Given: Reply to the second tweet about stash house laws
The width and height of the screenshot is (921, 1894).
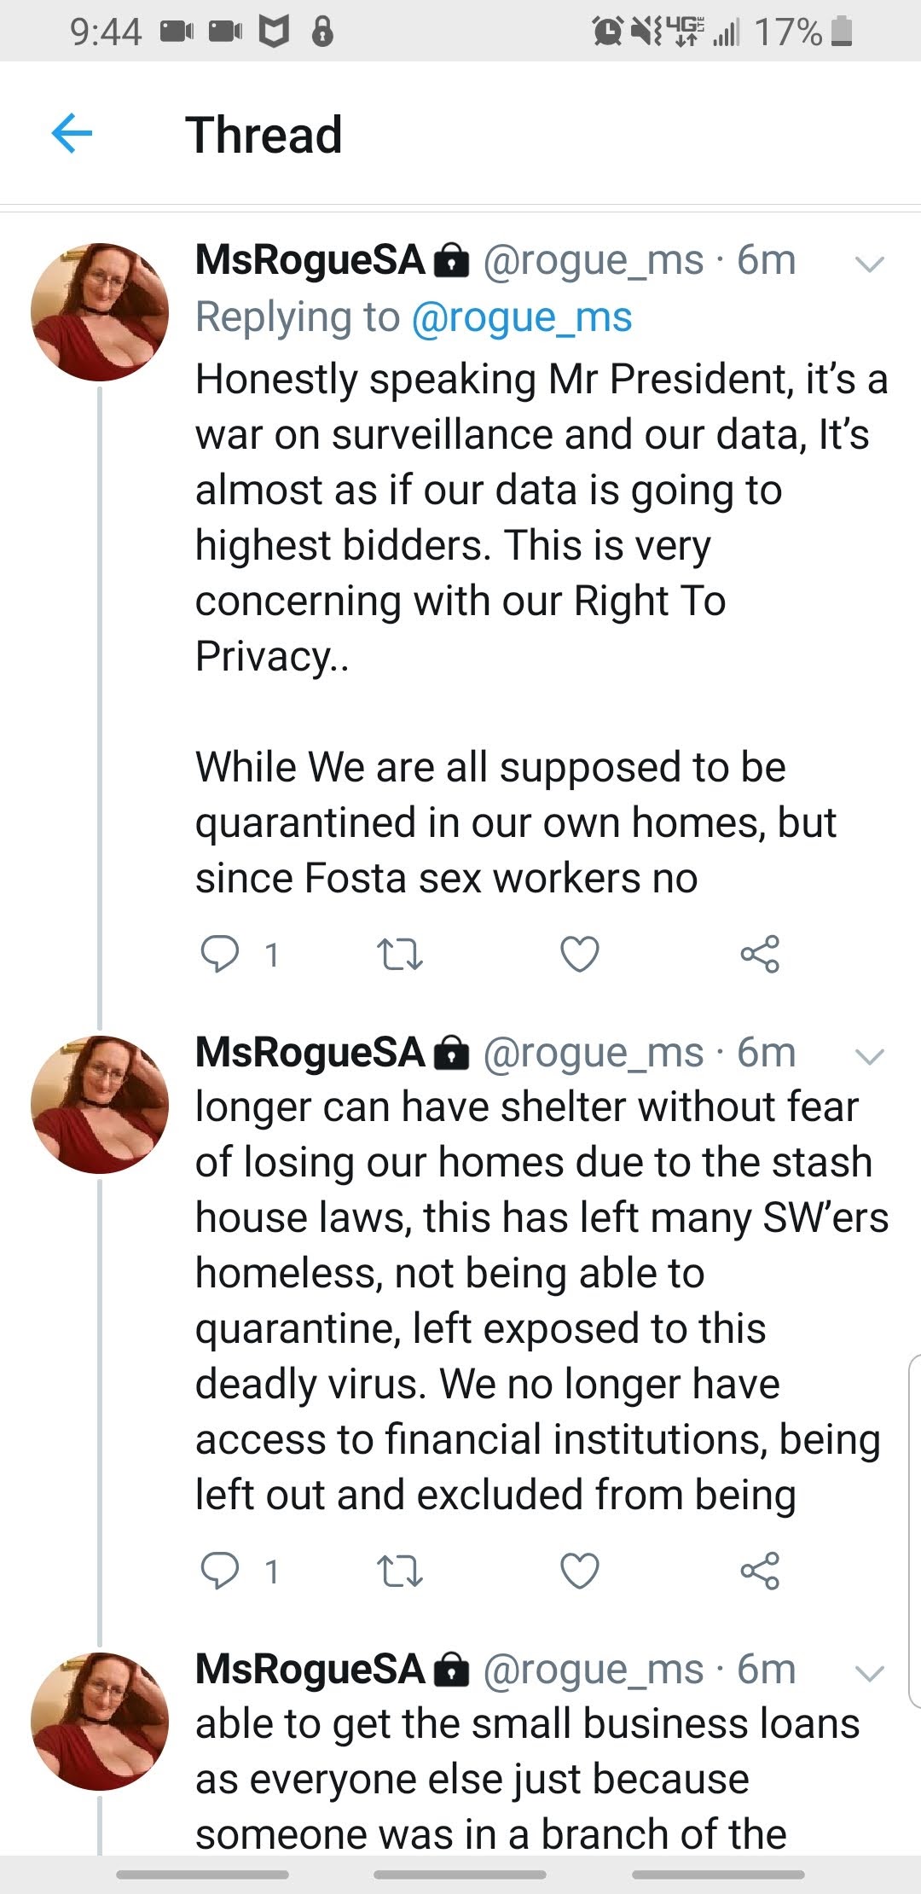Looking at the screenshot, I should tap(220, 1571).
